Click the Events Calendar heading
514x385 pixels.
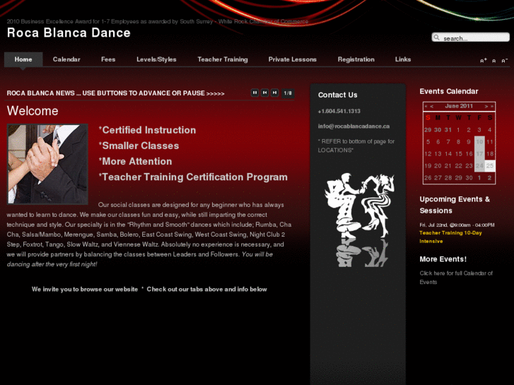tap(449, 91)
